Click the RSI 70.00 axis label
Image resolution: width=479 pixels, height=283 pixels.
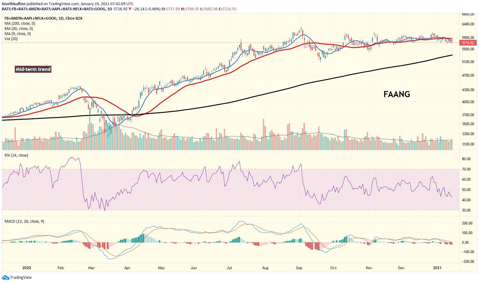[x=466, y=169]
